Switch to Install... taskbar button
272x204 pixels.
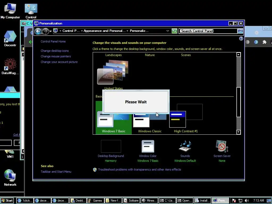(x=202, y=201)
